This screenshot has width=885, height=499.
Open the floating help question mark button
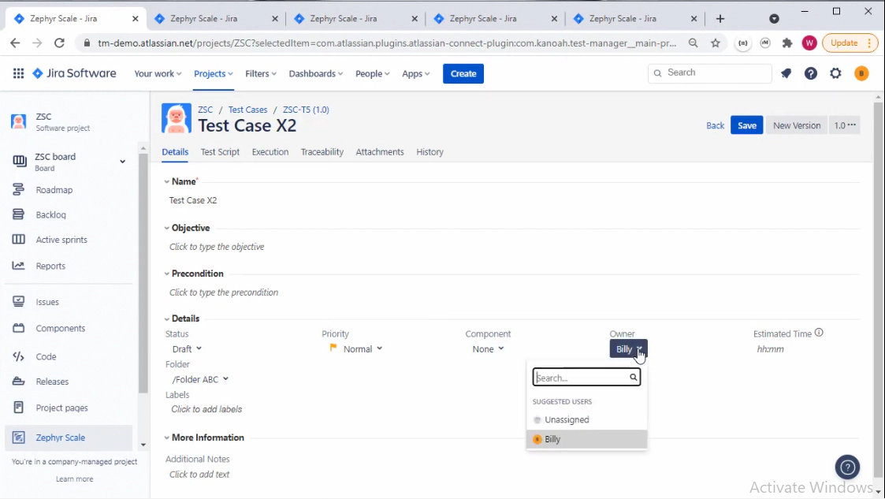tap(847, 467)
